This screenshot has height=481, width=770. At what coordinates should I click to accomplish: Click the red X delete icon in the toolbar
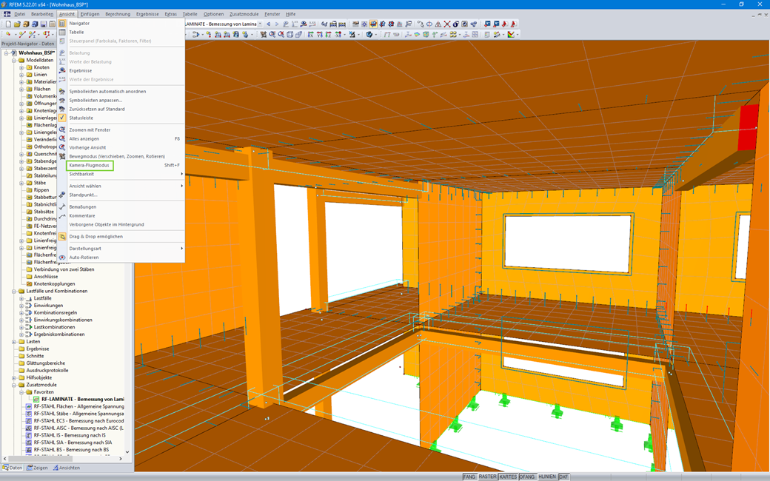[x=447, y=24]
